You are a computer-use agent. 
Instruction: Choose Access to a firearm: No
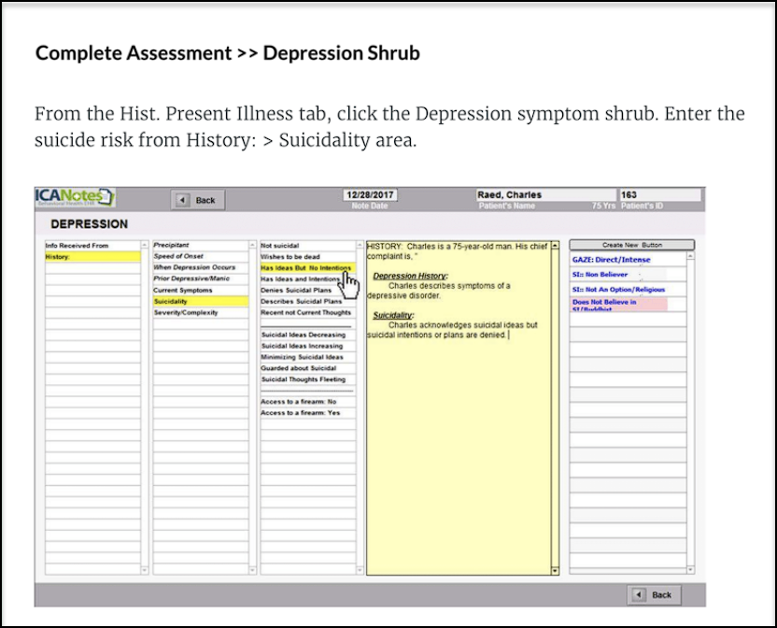pyautogui.click(x=308, y=402)
